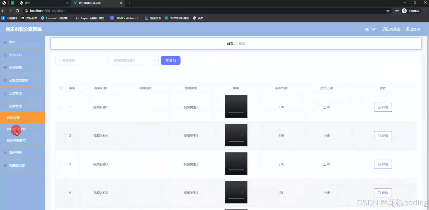Open the Element bookmark
The height and width of the screenshot is (210, 429).
point(56,18)
